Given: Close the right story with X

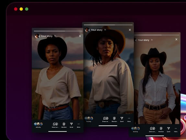Looking at the screenshot, I should [176, 40].
